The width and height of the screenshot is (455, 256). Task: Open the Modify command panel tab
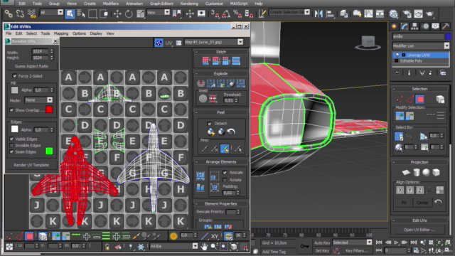[x=405, y=26]
